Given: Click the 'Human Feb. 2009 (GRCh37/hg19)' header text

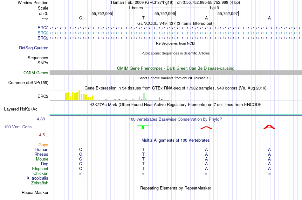Looking at the screenshot, I should (142, 3).
